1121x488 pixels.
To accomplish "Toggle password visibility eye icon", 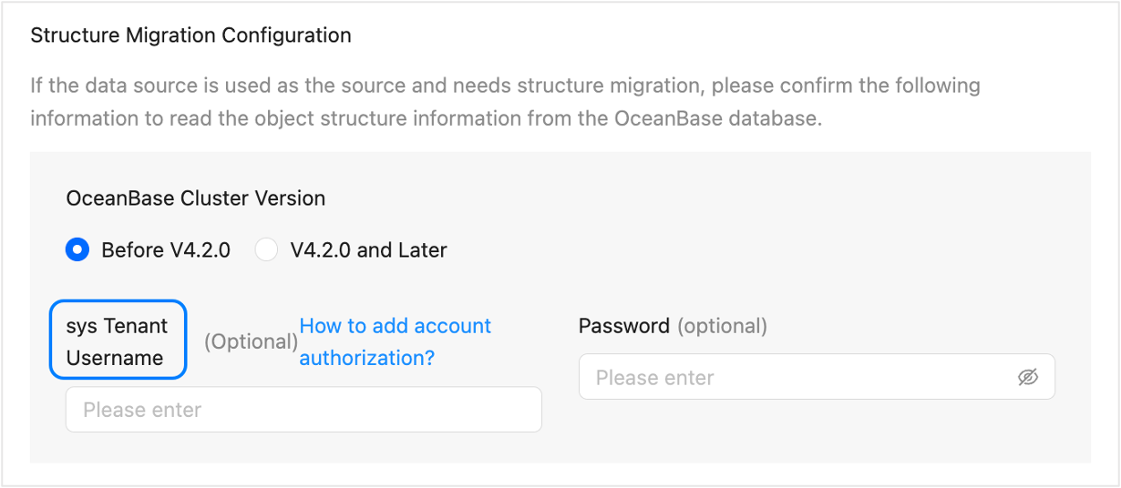I will tap(1028, 377).
